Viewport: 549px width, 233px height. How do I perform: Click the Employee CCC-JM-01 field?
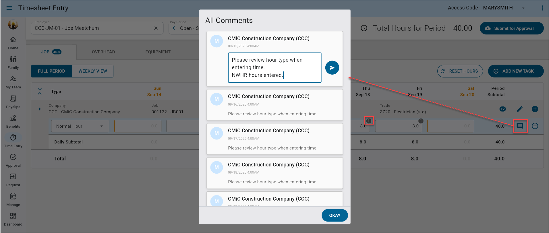click(x=97, y=28)
